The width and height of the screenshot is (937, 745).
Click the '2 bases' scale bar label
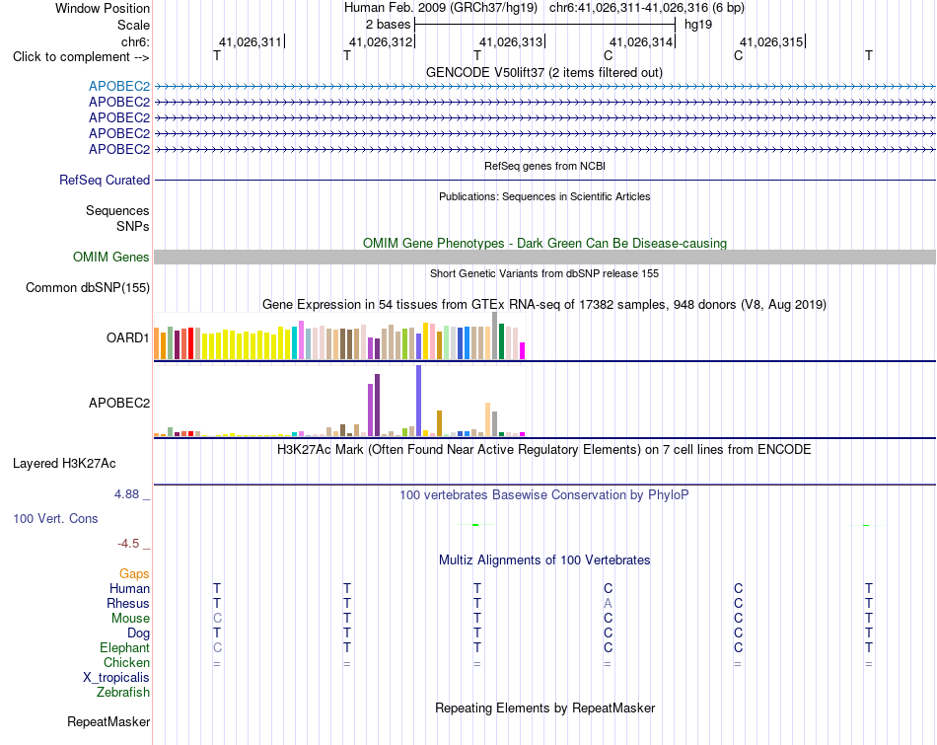pyautogui.click(x=388, y=25)
